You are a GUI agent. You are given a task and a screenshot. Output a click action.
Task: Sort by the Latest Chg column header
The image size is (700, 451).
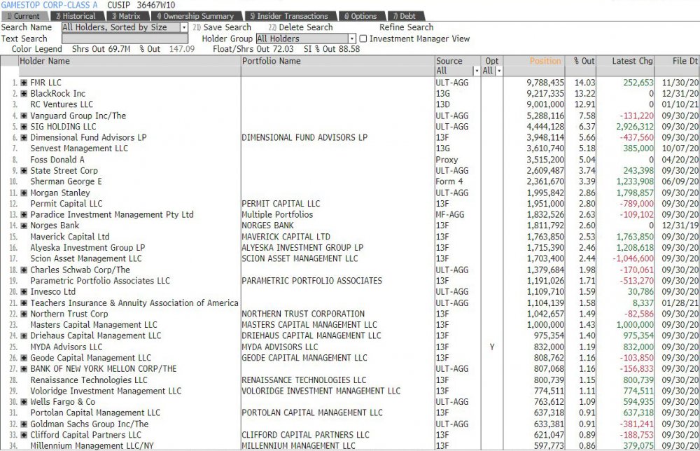(x=632, y=61)
